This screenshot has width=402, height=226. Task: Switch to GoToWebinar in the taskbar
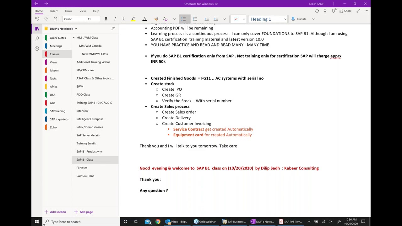pyautogui.click(x=205, y=222)
